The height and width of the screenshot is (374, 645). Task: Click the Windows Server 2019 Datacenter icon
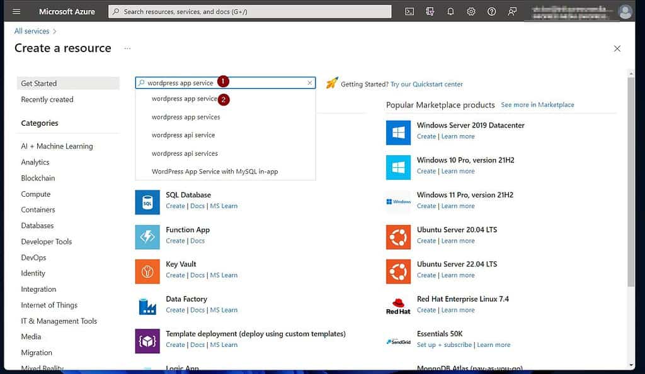click(x=398, y=133)
